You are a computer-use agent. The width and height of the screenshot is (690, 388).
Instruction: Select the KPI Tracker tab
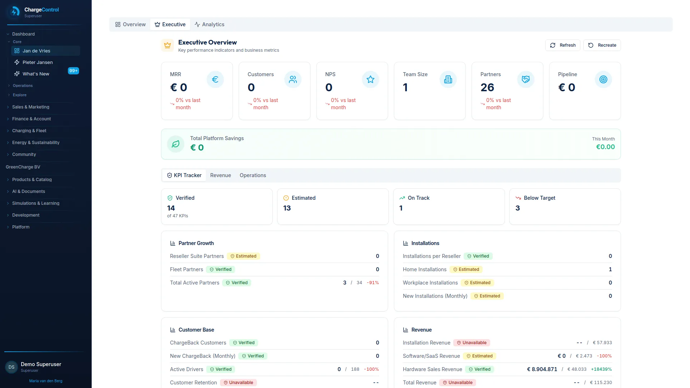click(184, 175)
